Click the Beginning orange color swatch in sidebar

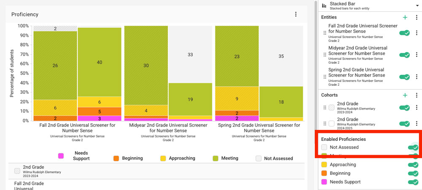coord(324,173)
